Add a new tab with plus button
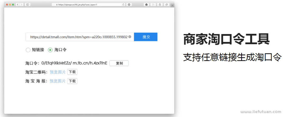This screenshot has width=285, height=117. point(172,6)
